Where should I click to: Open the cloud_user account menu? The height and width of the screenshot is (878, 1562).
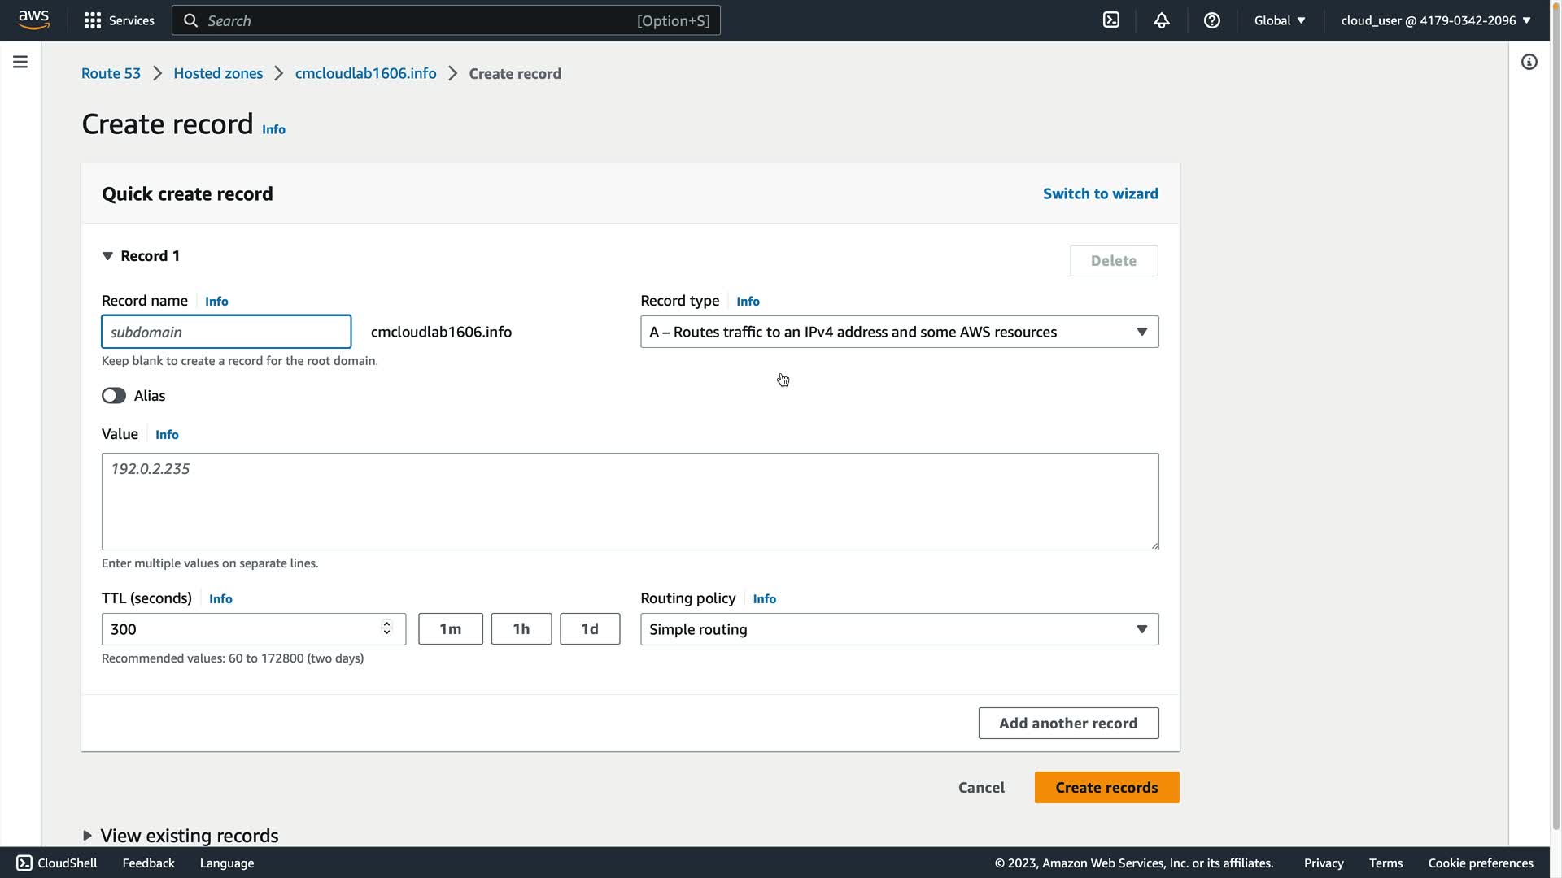click(x=1435, y=20)
